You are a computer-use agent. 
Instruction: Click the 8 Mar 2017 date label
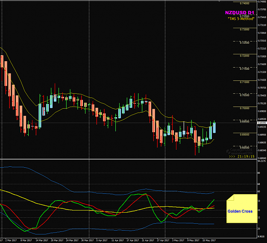26,240
